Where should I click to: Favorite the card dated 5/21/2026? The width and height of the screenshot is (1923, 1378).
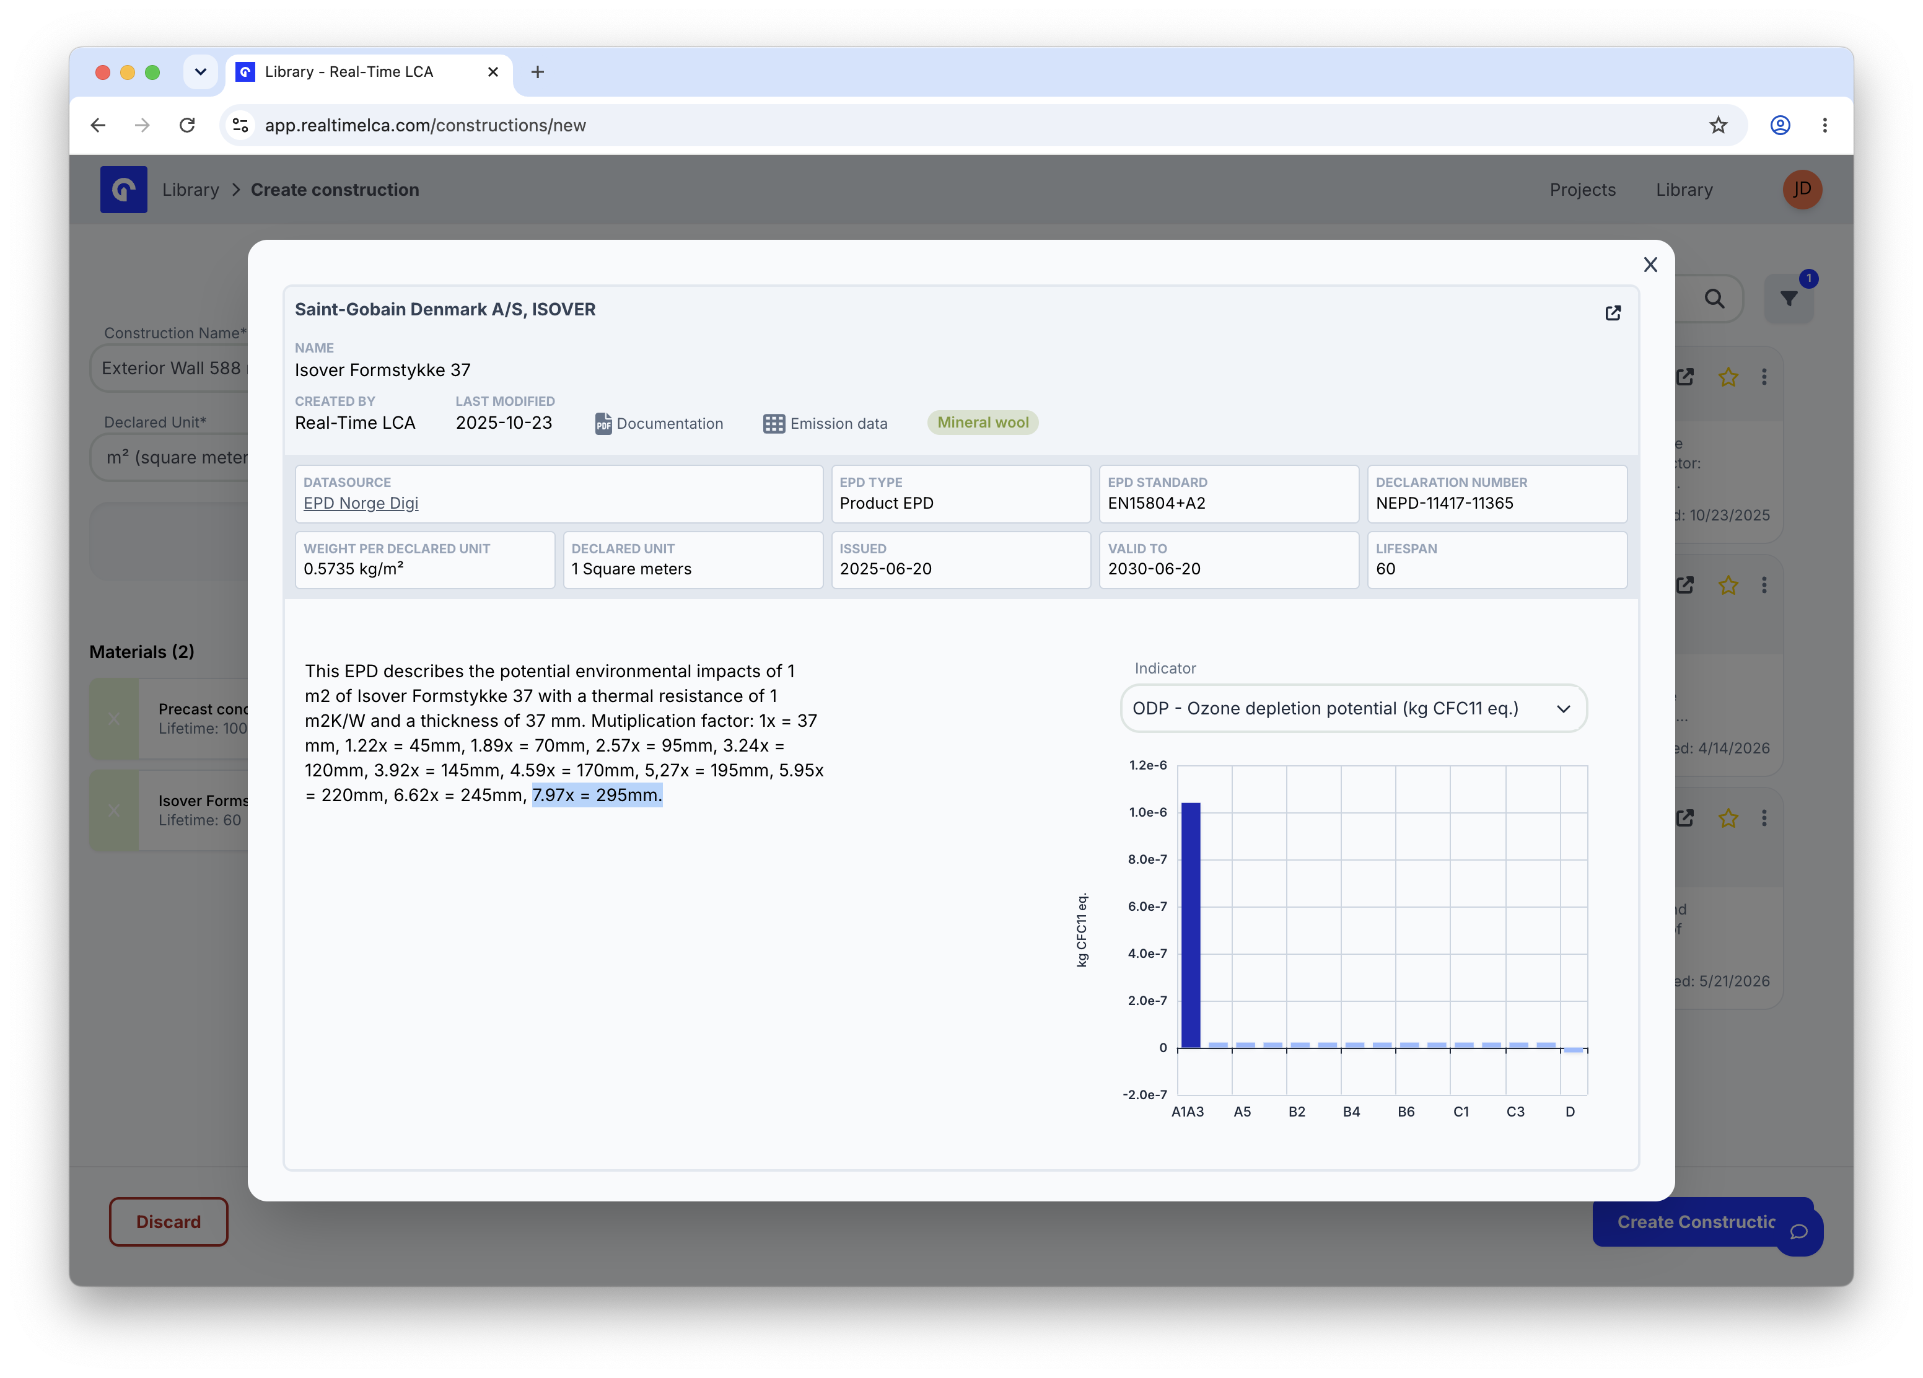point(1727,818)
